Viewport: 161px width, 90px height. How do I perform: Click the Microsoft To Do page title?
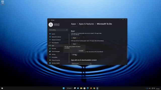pos(104,24)
